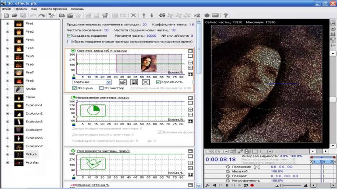Open the 'Шкала времени' menu
Image resolution: width=337 pixels, height=189 pixels.
coord(54,8)
